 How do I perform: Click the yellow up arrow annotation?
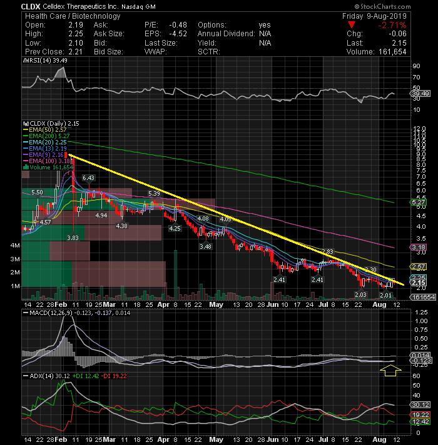pos(391,371)
